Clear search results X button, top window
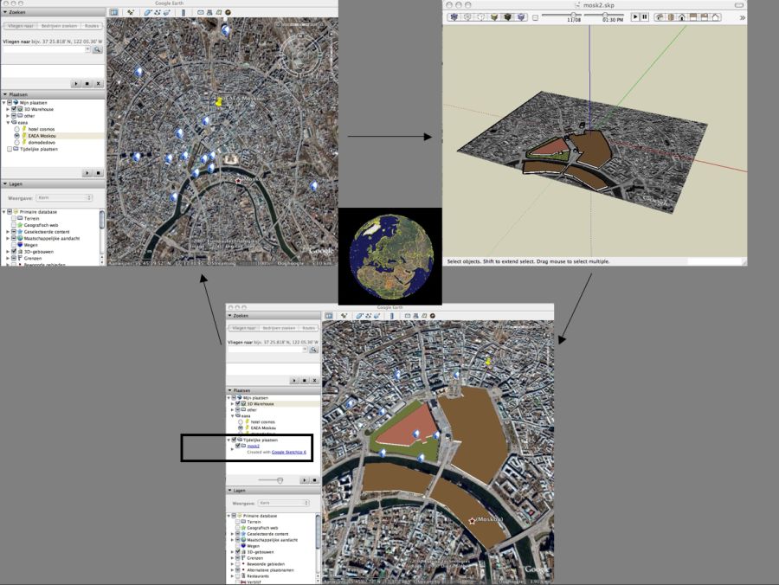Viewport: 779px width, 585px height. pyautogui.click(x=98, y=84)
